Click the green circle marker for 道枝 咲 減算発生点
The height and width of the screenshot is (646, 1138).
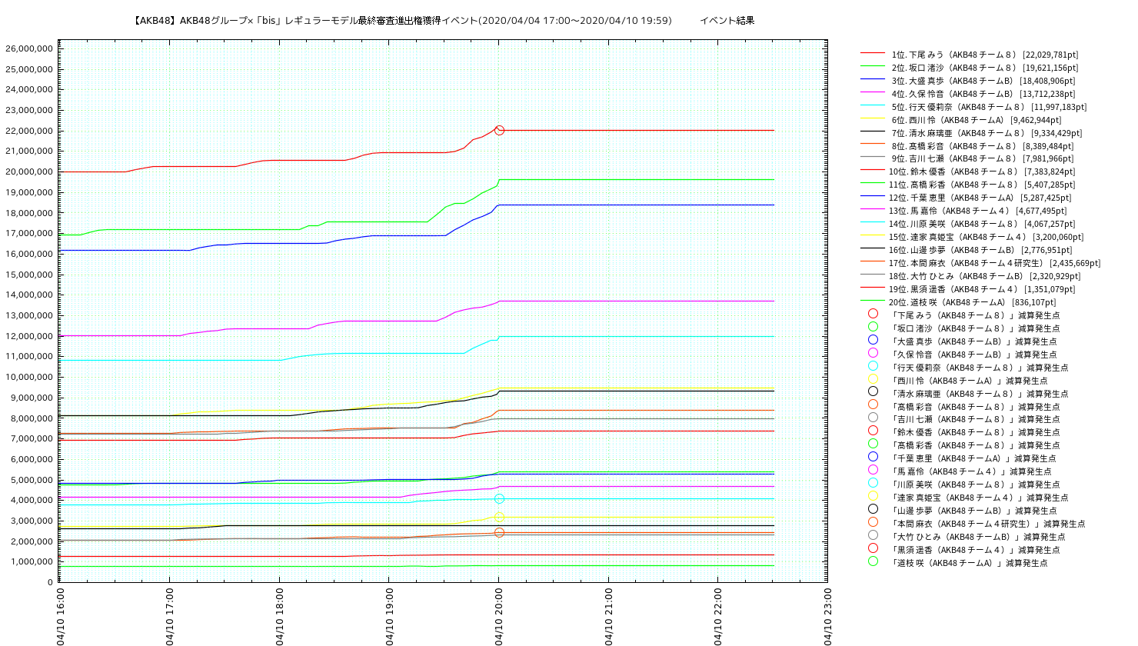click(x=873, y=561)
